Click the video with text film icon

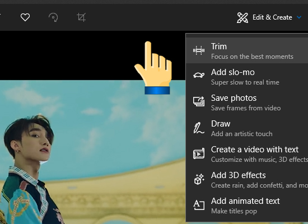pyautogui.click(x=199, y=153)
